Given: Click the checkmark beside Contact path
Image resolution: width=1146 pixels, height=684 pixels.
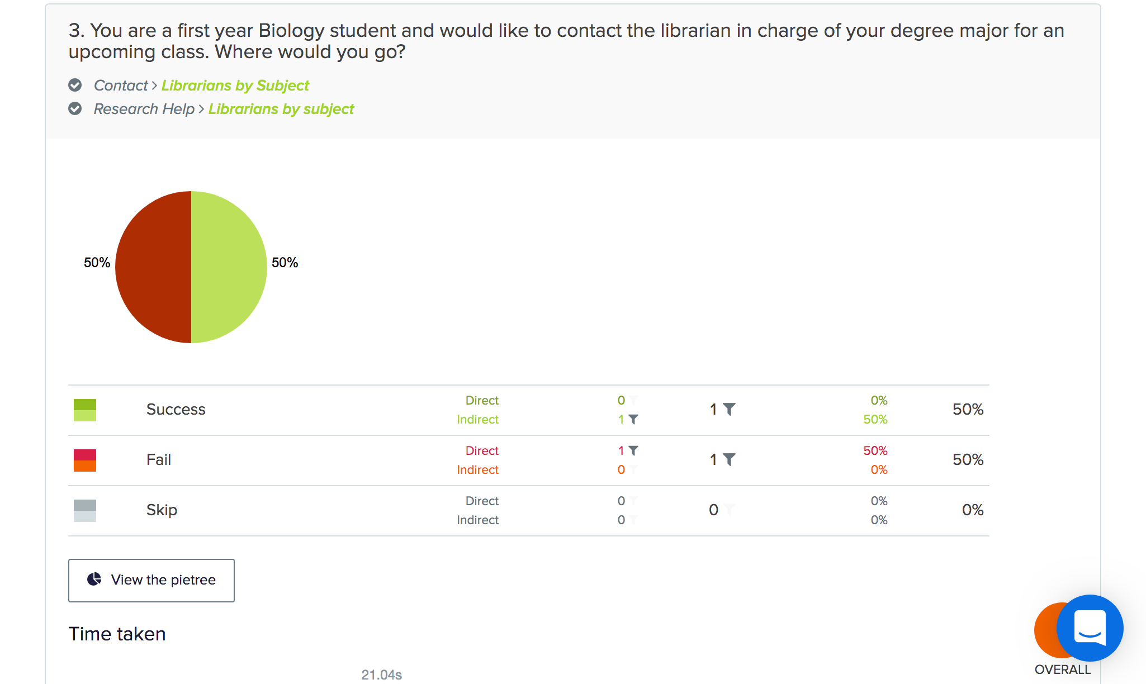Looking at the screenshot, I should [x=75, y=85].
